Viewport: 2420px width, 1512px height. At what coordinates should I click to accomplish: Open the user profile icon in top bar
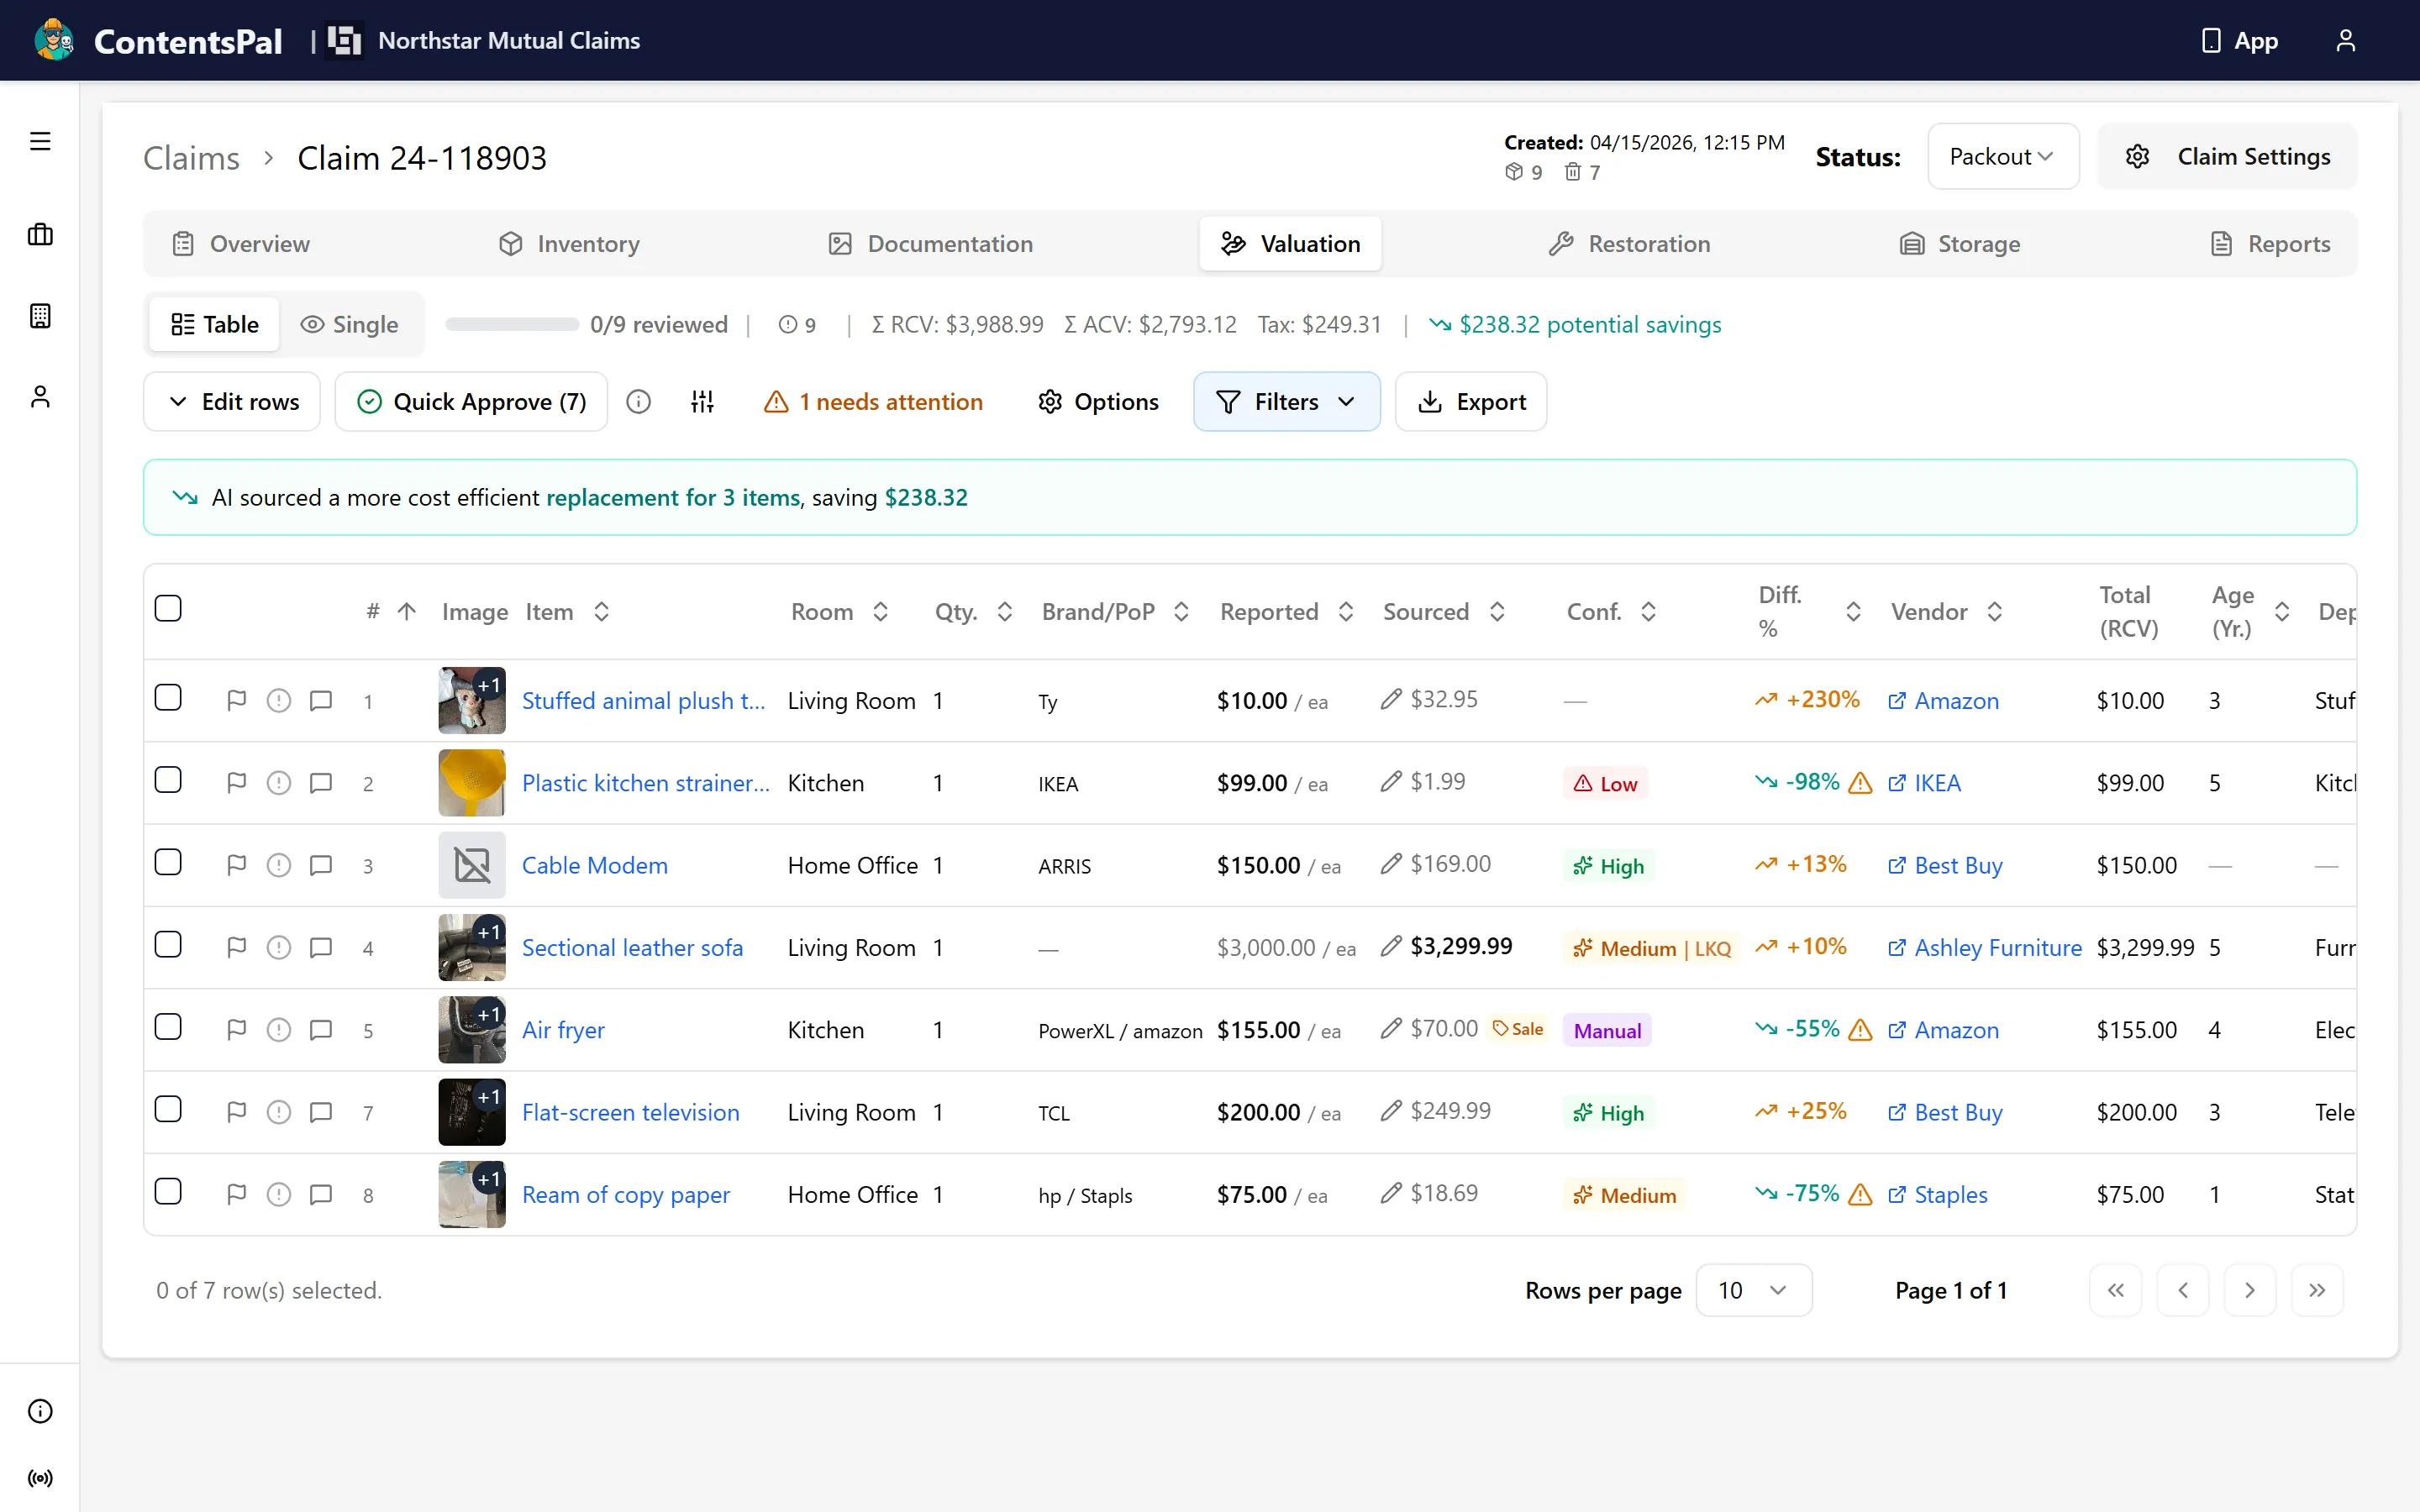pos(2345,40)
